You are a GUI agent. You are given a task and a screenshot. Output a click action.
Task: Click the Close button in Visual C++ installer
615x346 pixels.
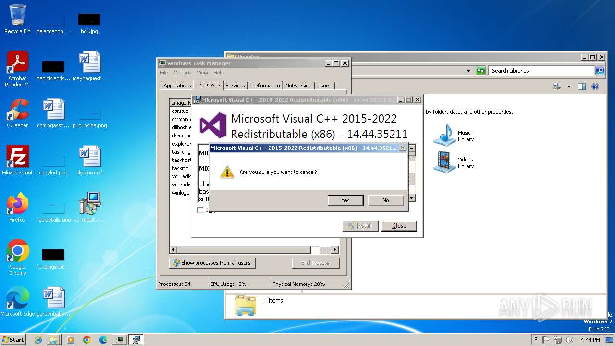pyautogui.click(x=399, y=226)
